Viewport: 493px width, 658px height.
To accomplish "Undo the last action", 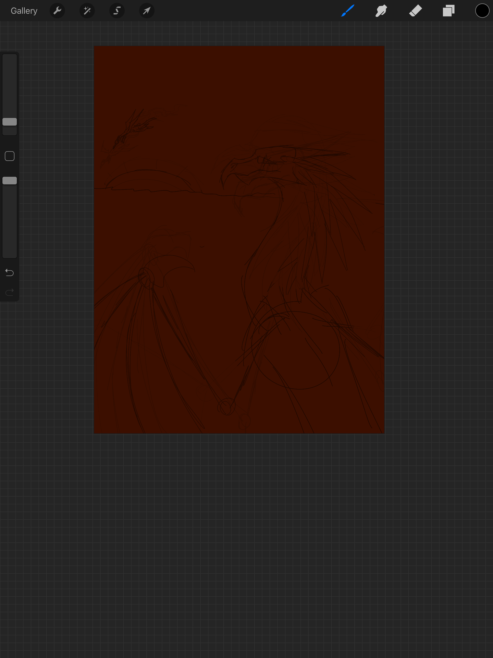I will [x=10, y=272].
